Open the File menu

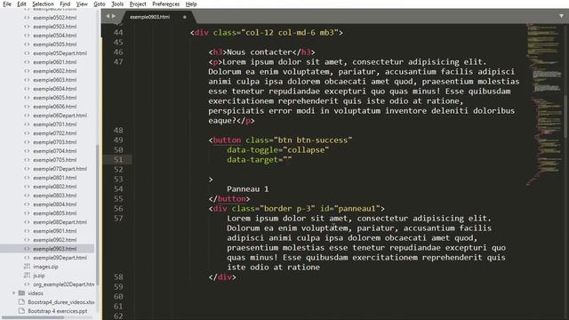pyautogui.click(x=7, y=4)
